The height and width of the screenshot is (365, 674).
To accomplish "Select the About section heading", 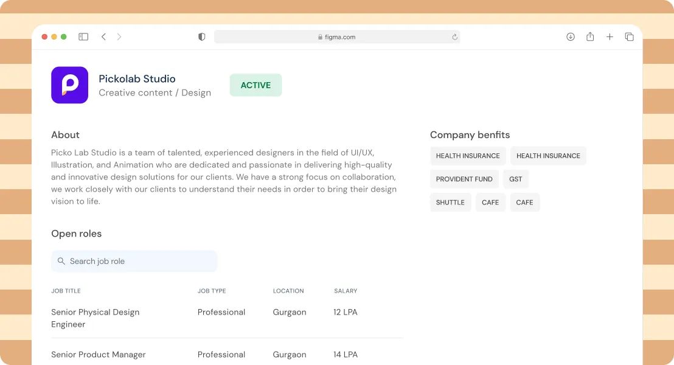I will coord(65,134).
